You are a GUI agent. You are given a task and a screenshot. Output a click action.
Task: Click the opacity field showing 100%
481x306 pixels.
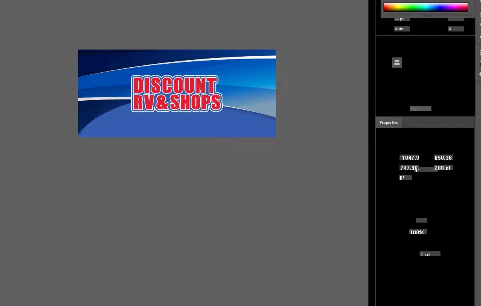418,232
